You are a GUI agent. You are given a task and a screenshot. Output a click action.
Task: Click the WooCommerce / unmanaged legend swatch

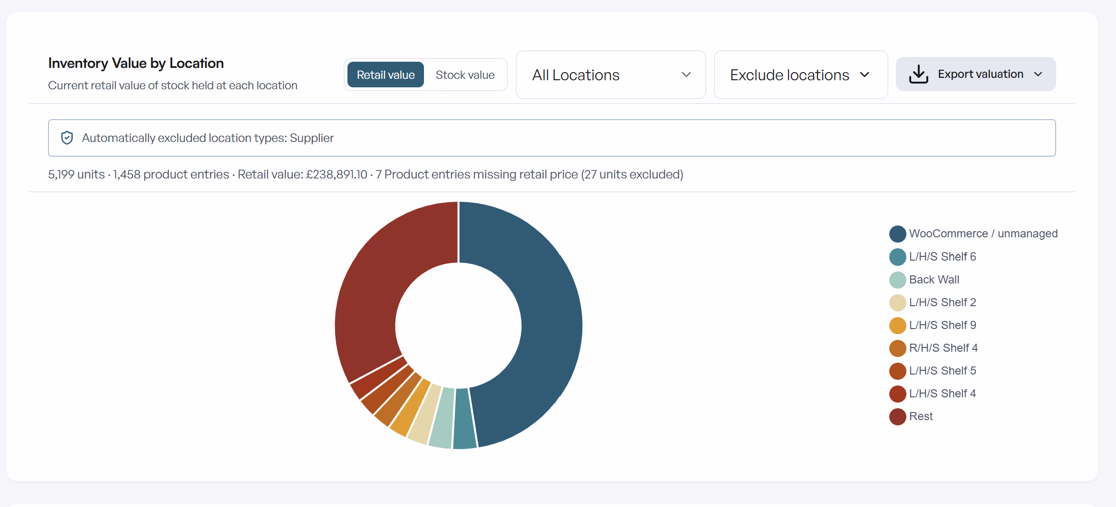click(x=897, y=234)
